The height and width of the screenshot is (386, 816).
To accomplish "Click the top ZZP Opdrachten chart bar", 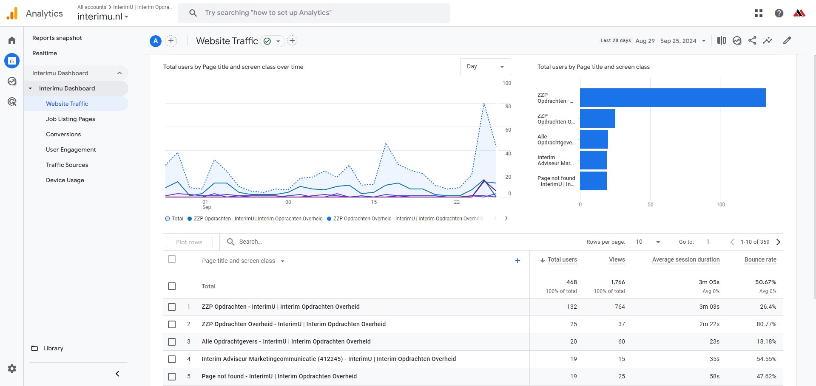I will tap(672, 98).
